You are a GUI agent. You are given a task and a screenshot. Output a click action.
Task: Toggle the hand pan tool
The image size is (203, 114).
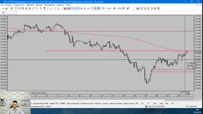point(99,9)
